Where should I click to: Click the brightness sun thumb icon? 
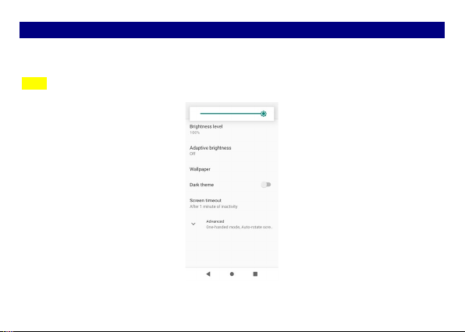264,114
